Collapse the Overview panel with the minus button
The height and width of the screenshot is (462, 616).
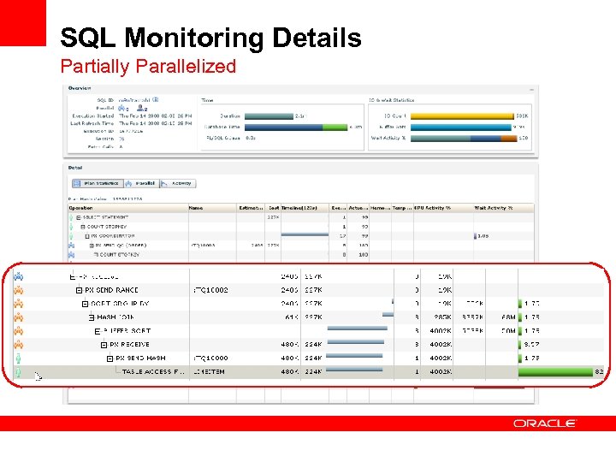coord(531,90)
